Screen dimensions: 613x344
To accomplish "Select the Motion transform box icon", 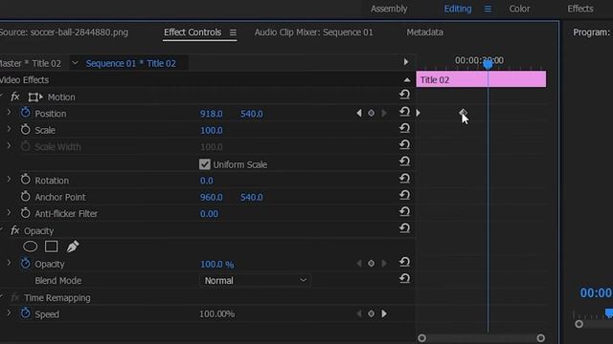I will [x=35, y=97].
